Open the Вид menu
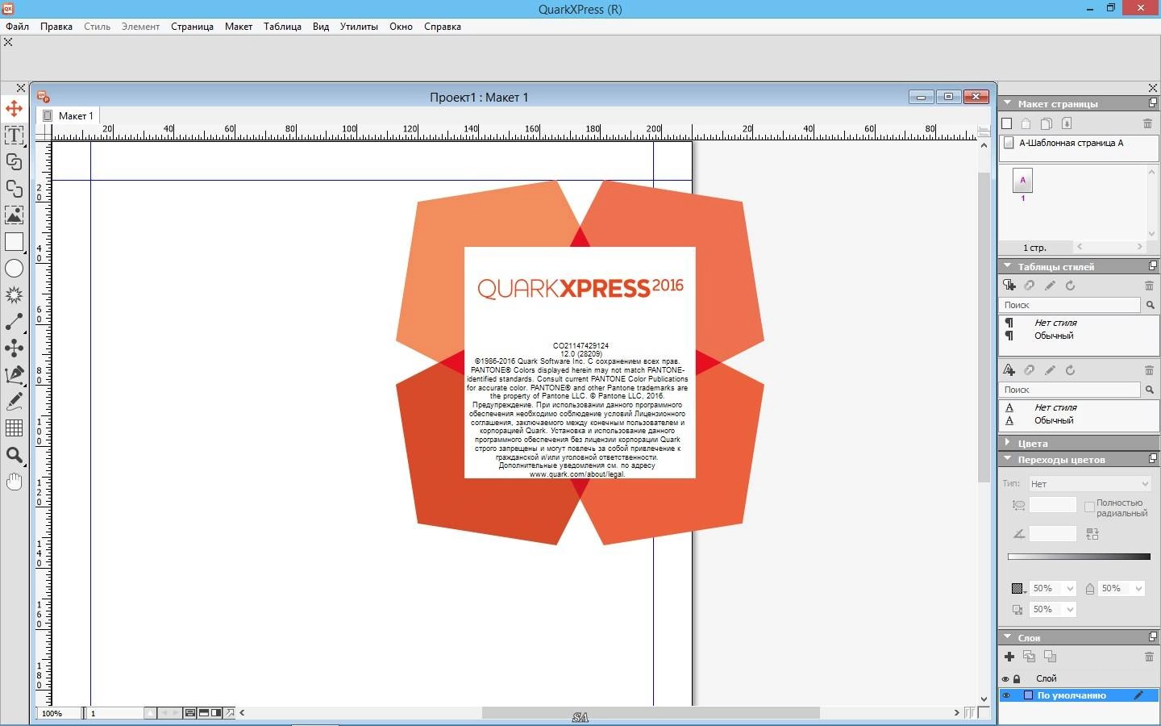The height and width of the screenshot is (726, 1161). coord(321,27)
